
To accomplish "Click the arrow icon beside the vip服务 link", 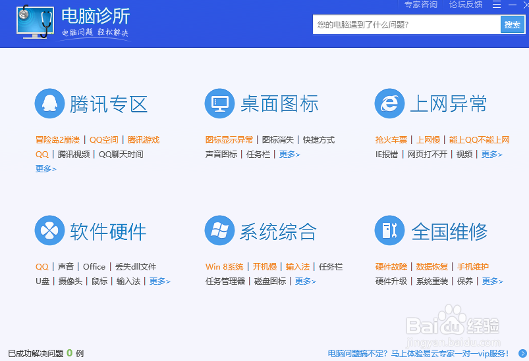I will (x=522, y=353).
